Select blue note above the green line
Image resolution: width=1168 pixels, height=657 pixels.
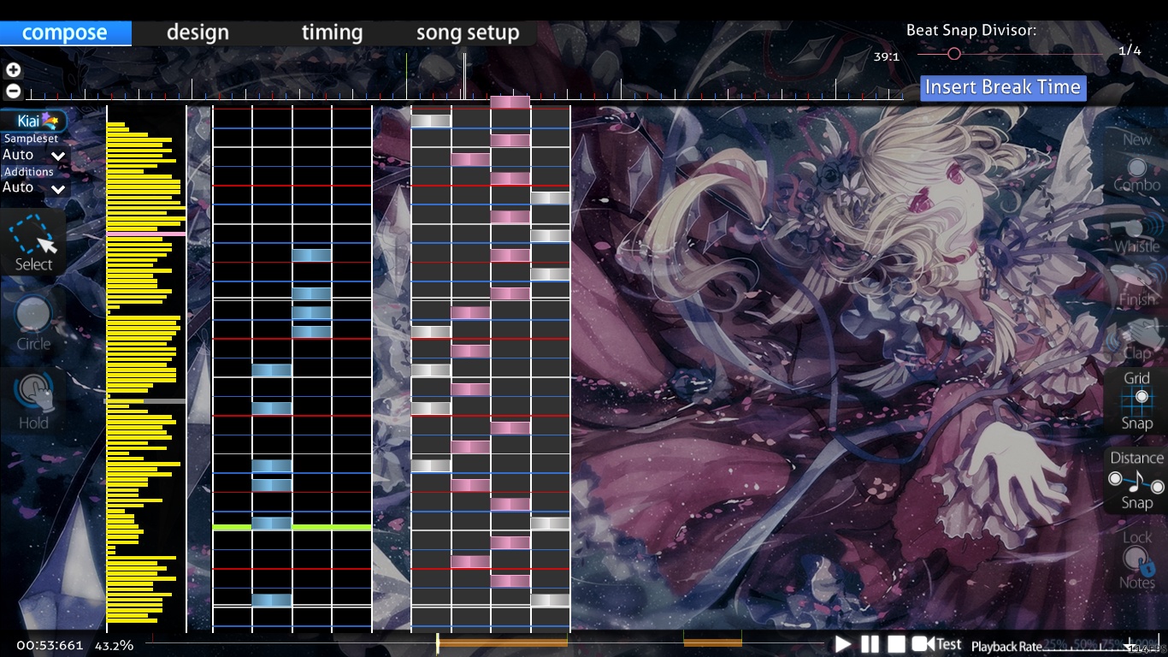pyautogui.click(x=272, y=523)
